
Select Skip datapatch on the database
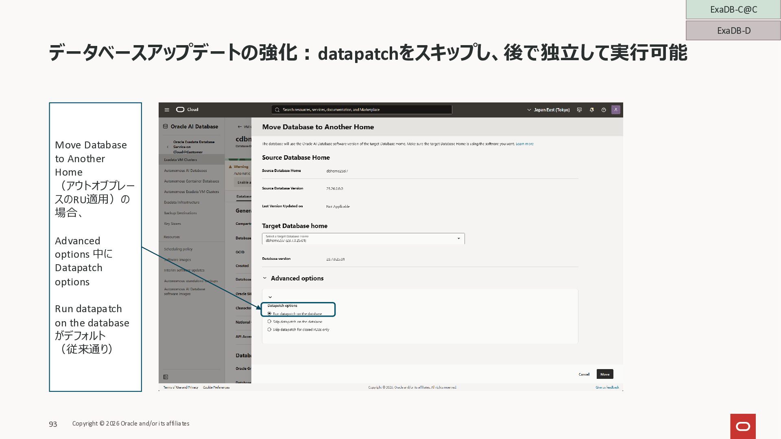269,322
